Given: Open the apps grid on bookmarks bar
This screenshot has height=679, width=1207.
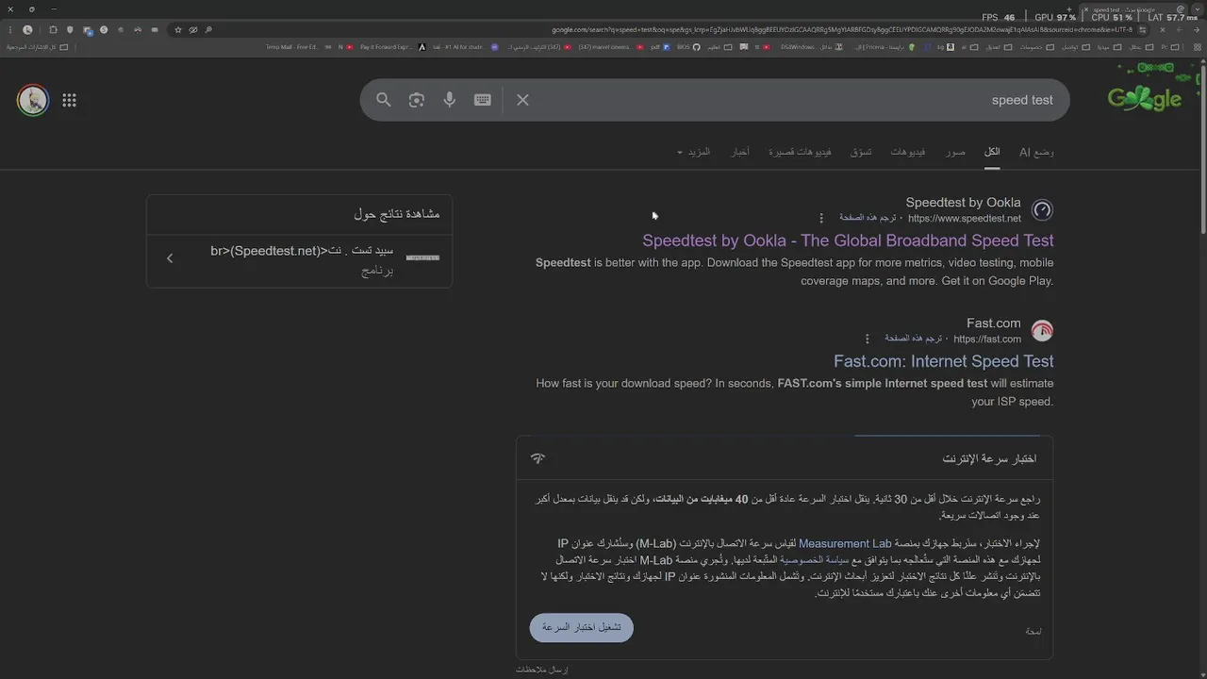Looking at the screenshot, I should [x=1198, y=47].
